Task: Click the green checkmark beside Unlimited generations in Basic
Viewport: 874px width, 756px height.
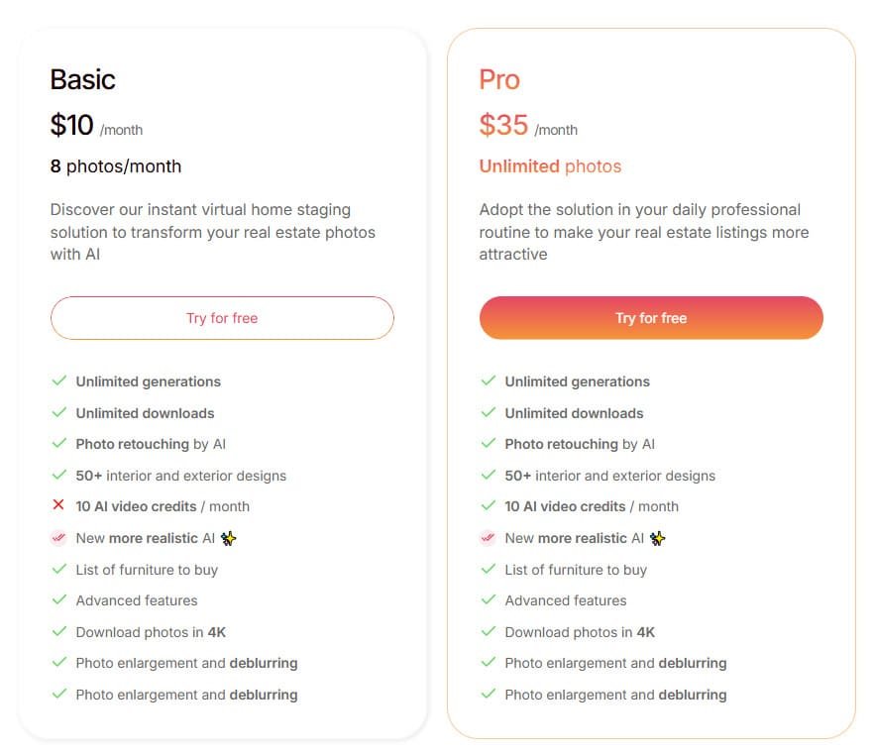Action: [59, 381]
